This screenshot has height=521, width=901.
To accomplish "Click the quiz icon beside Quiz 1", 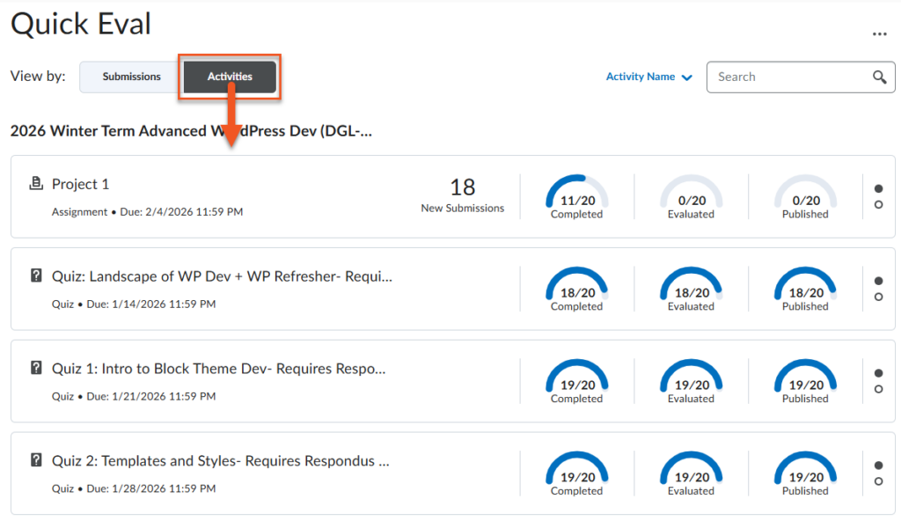I will coord(36,369).
